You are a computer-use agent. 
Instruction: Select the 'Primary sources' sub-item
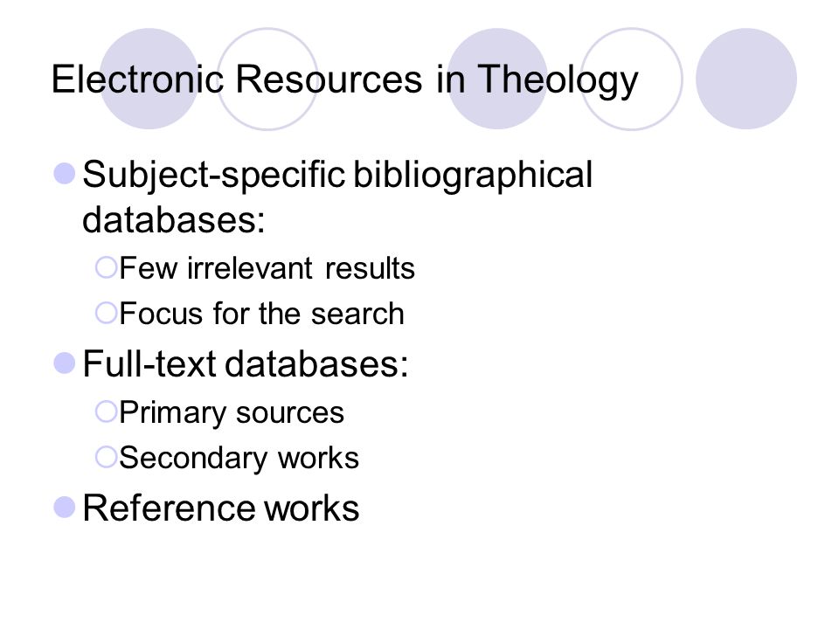pos(231,413)
